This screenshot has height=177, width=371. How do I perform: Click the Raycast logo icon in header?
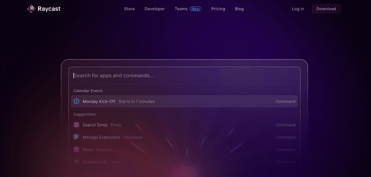[x=31, y=9]
